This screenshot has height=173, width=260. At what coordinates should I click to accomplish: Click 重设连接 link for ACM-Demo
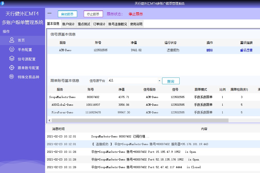pyautogui.click(x=246, y=50)
